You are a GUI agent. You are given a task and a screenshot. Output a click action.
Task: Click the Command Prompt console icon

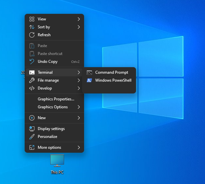(89, 72)
